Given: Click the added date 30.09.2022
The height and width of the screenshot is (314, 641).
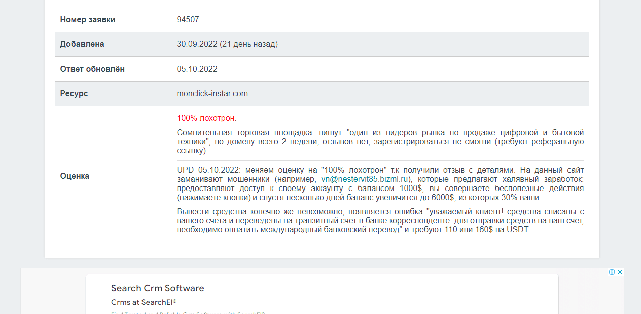Looking at the screenshot, I should (197, 44).
